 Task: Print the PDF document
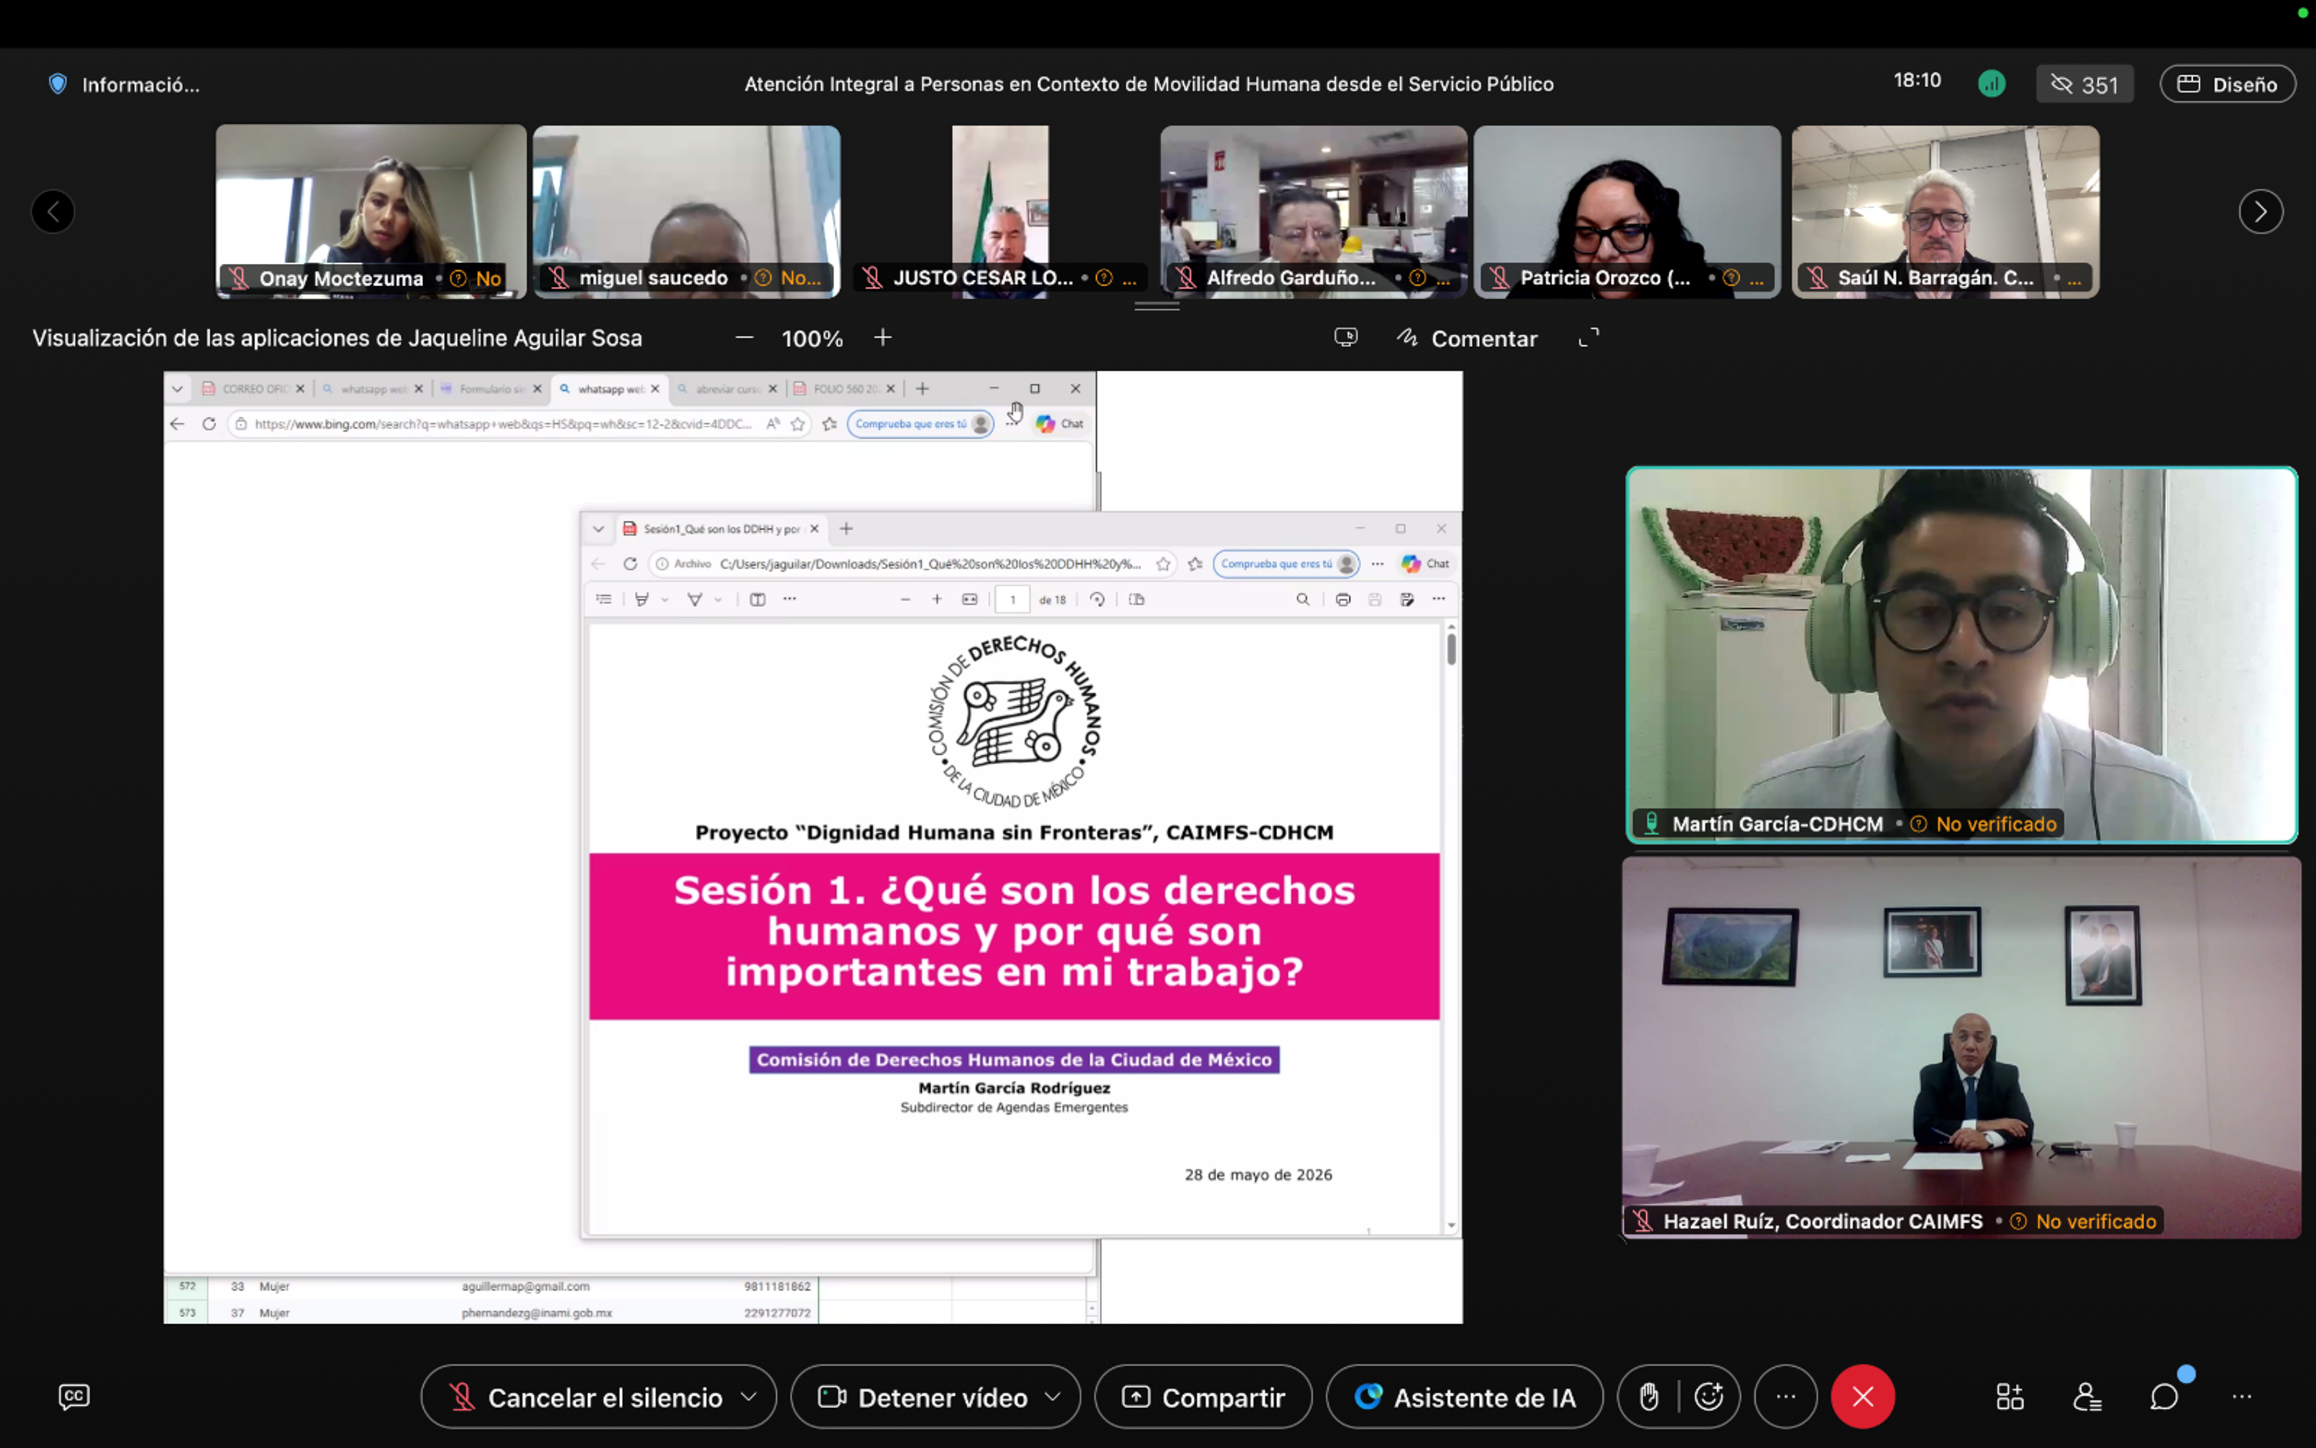pyautogui.click(x=1343, y=599)
